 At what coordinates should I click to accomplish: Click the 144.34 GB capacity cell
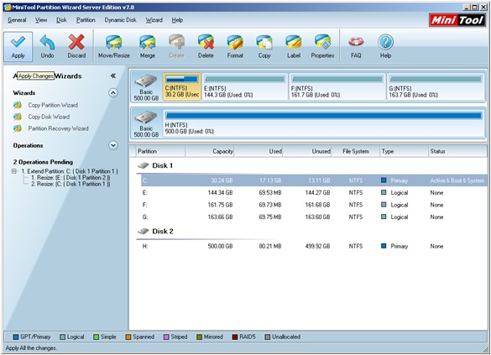pos(220,192)
